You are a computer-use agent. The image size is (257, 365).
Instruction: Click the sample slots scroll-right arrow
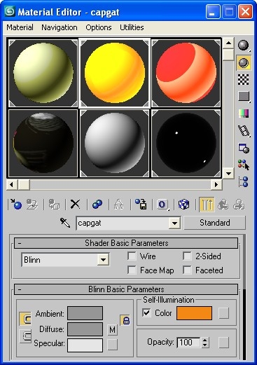216,185
